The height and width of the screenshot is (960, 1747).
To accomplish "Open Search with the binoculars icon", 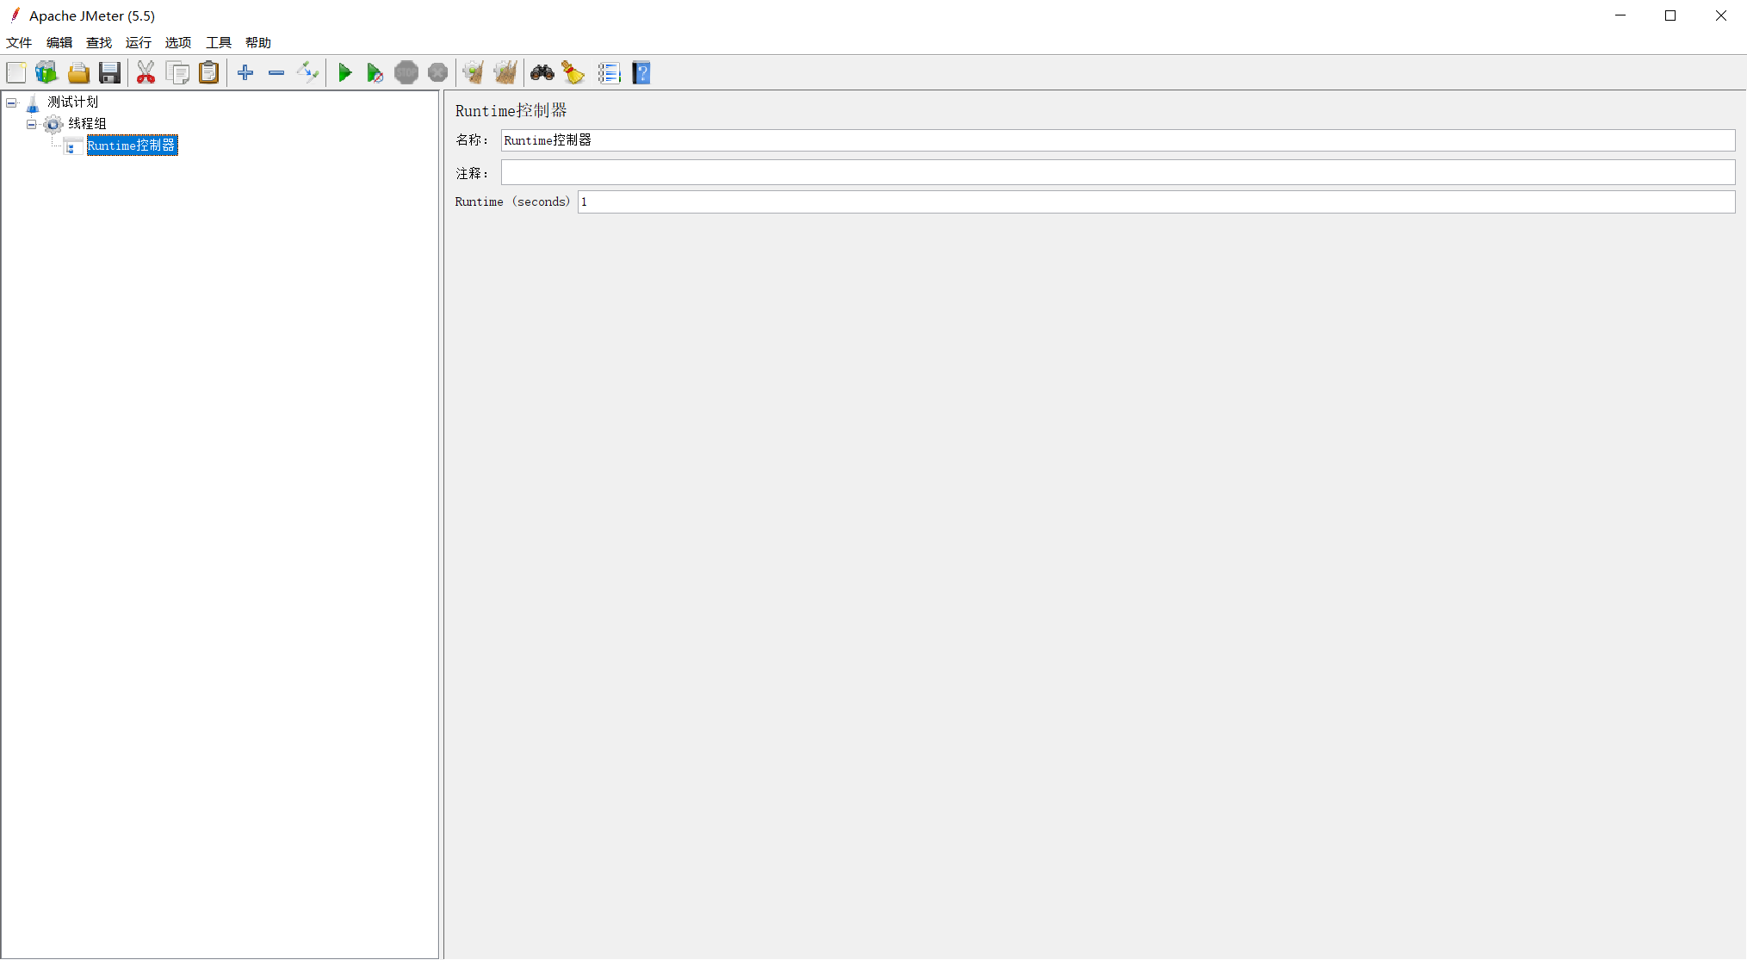I will click(x=542, y=73).
